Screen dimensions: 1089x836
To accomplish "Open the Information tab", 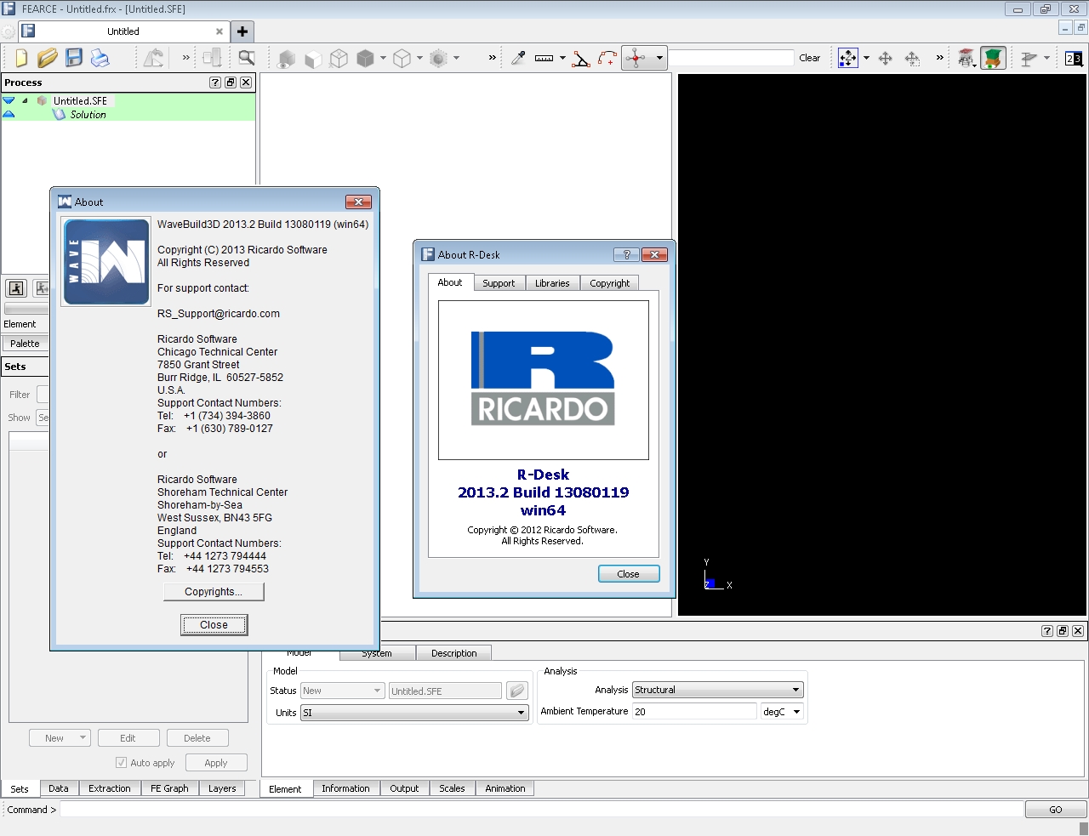I will point(345,788).
